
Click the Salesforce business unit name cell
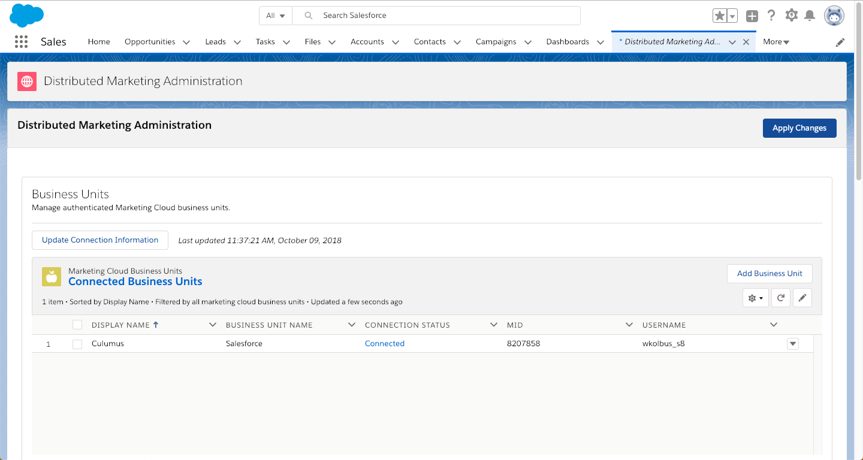(x=244, y=344)
